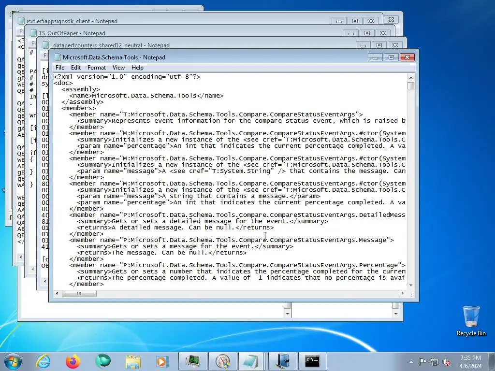This screenshot has height=371, width=495.
Task: Click the horizontal scrollbar left arrow in front Notepad
Action: pos(57,293)
